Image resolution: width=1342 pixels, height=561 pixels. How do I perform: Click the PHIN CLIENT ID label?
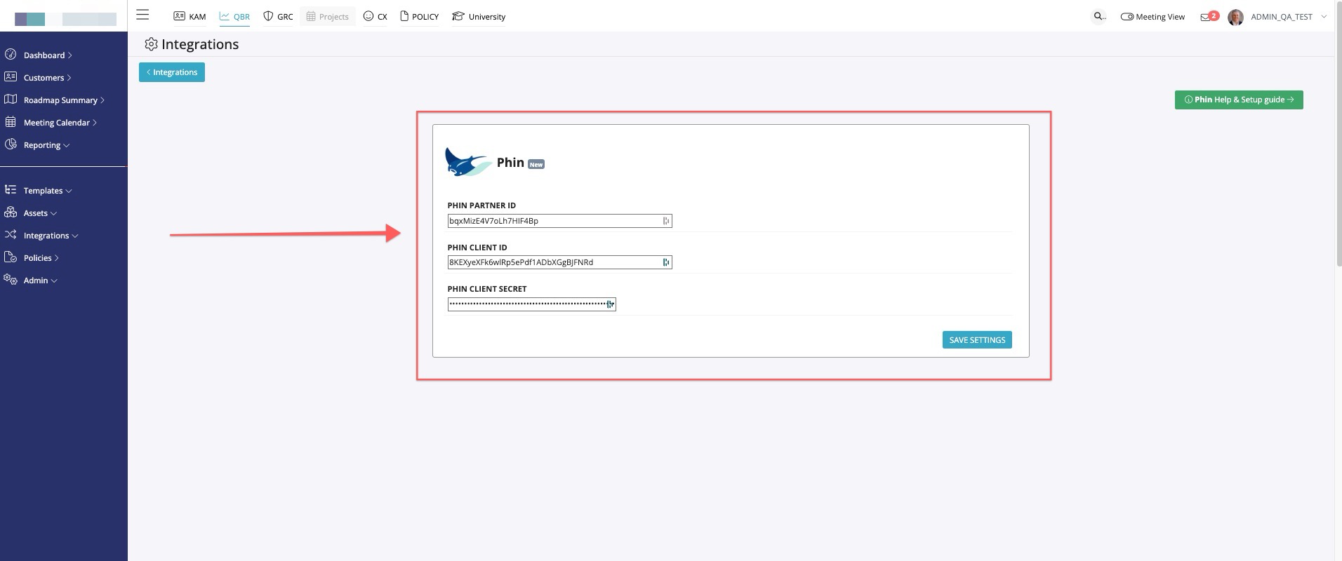477,248
